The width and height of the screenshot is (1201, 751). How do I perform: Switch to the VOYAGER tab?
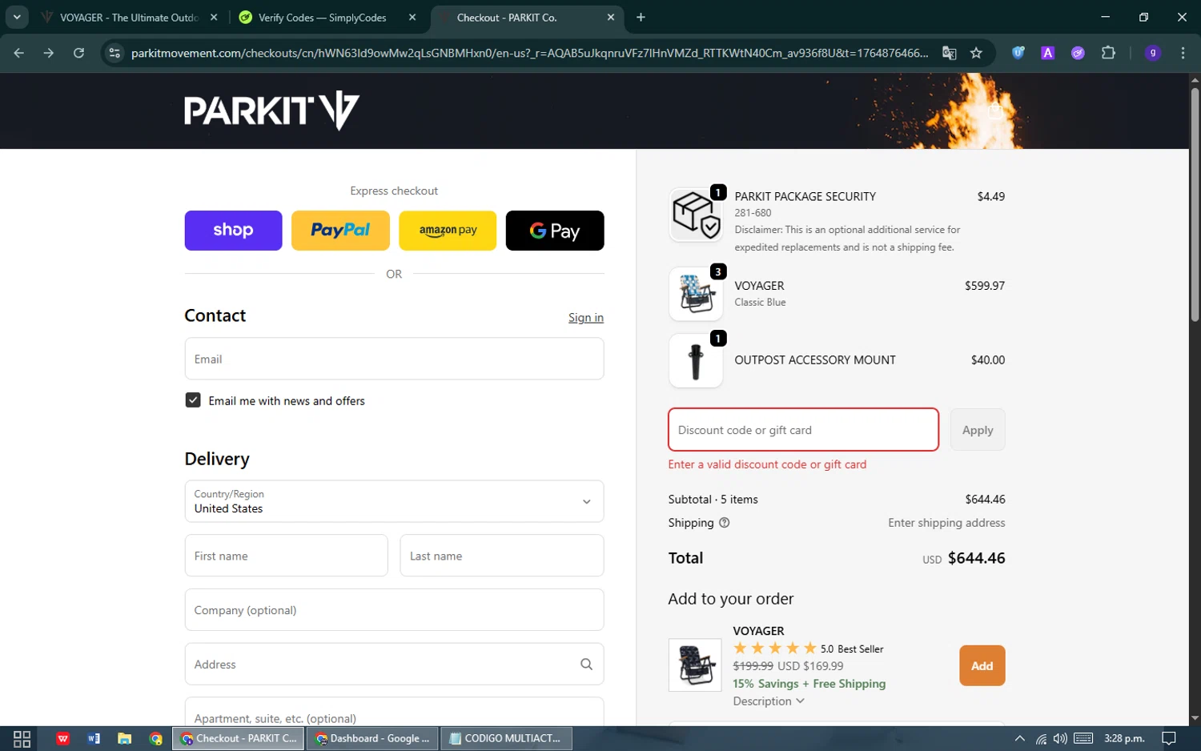130,17
